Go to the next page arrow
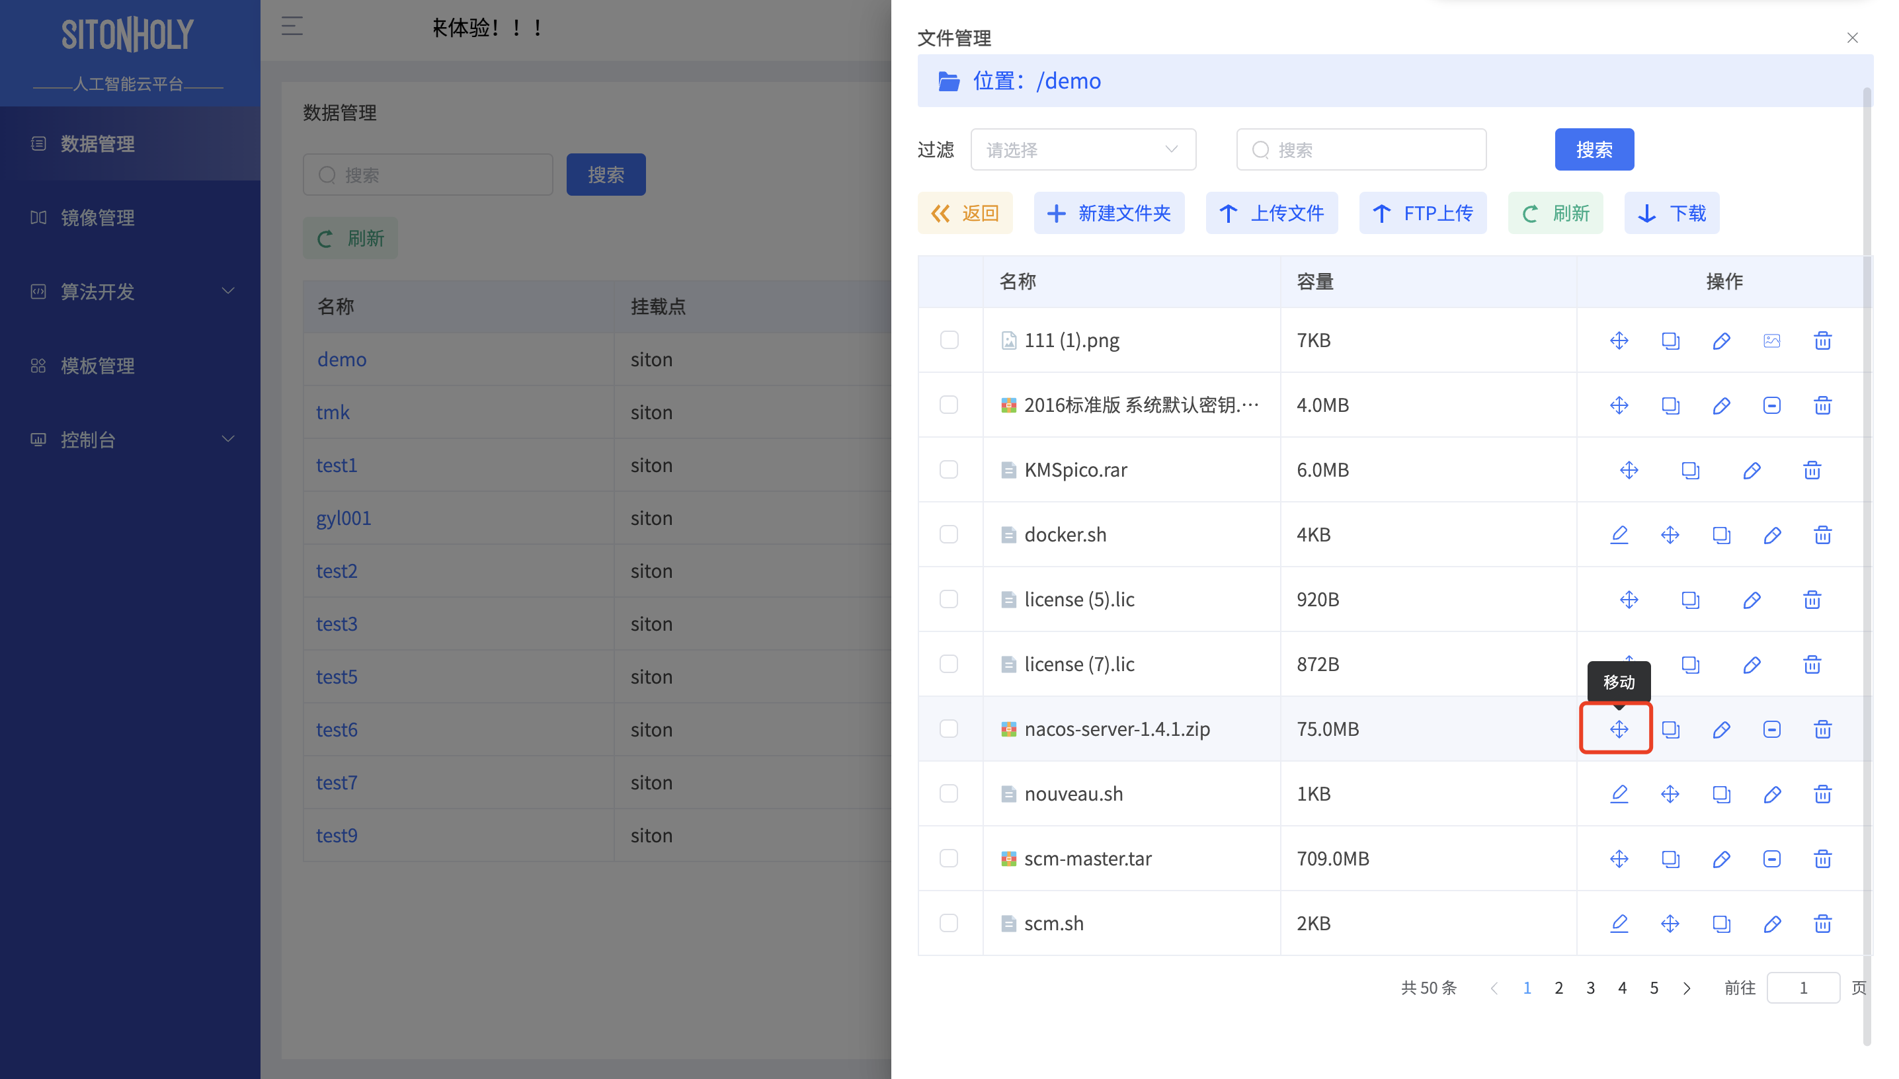The image size is (1899, 1079). pyautogui.click(x=1687, y=988)
